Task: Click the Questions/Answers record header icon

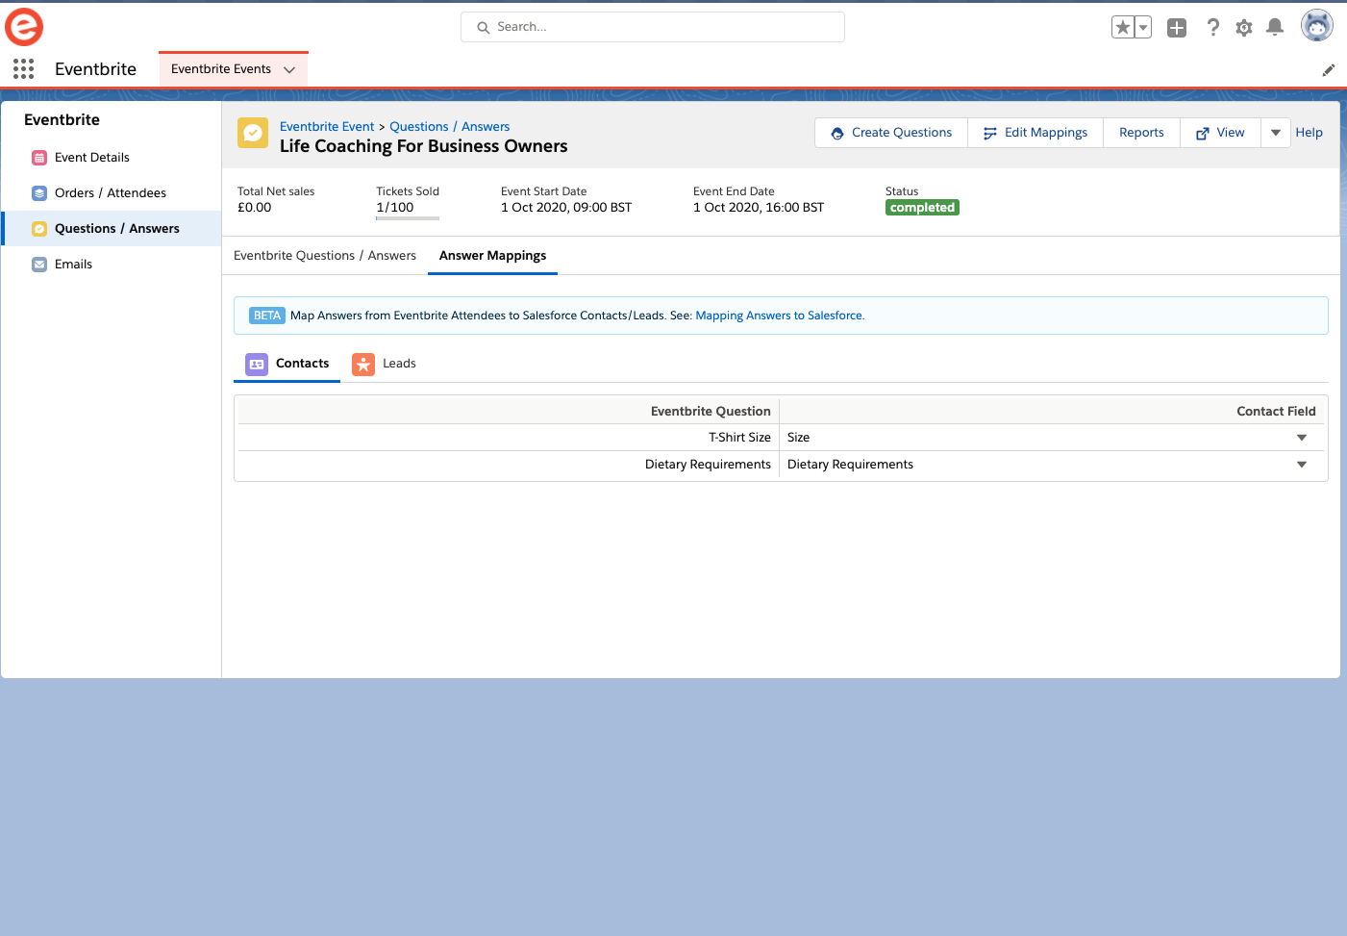Action: click(x=253, y=133)
